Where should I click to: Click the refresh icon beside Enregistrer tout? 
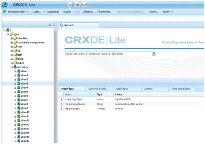[4, 12]
